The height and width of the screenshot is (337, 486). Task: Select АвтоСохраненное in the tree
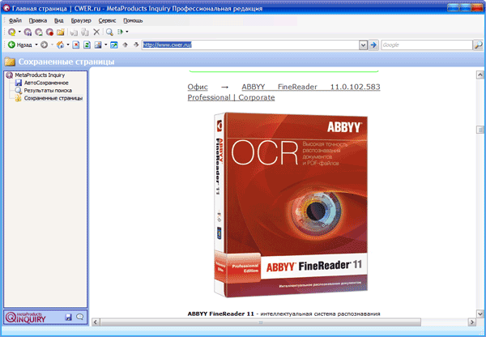(46, 83)
